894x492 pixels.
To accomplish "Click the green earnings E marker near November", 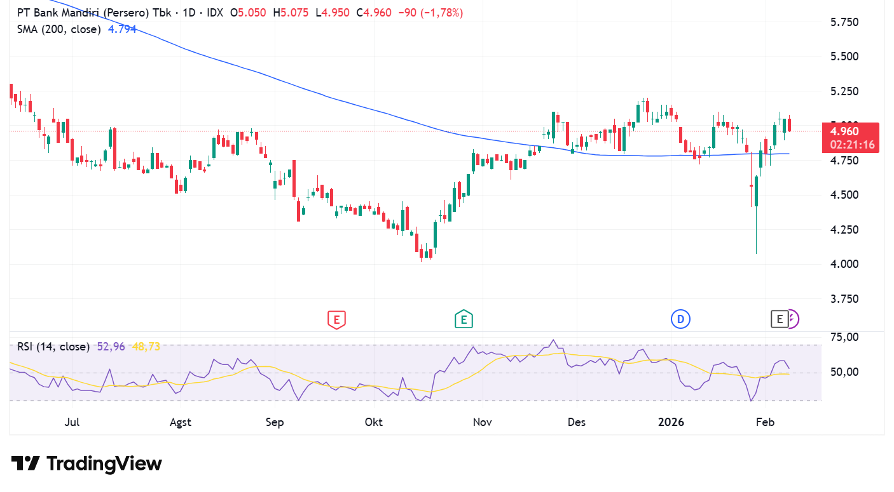I will point(464,319).
